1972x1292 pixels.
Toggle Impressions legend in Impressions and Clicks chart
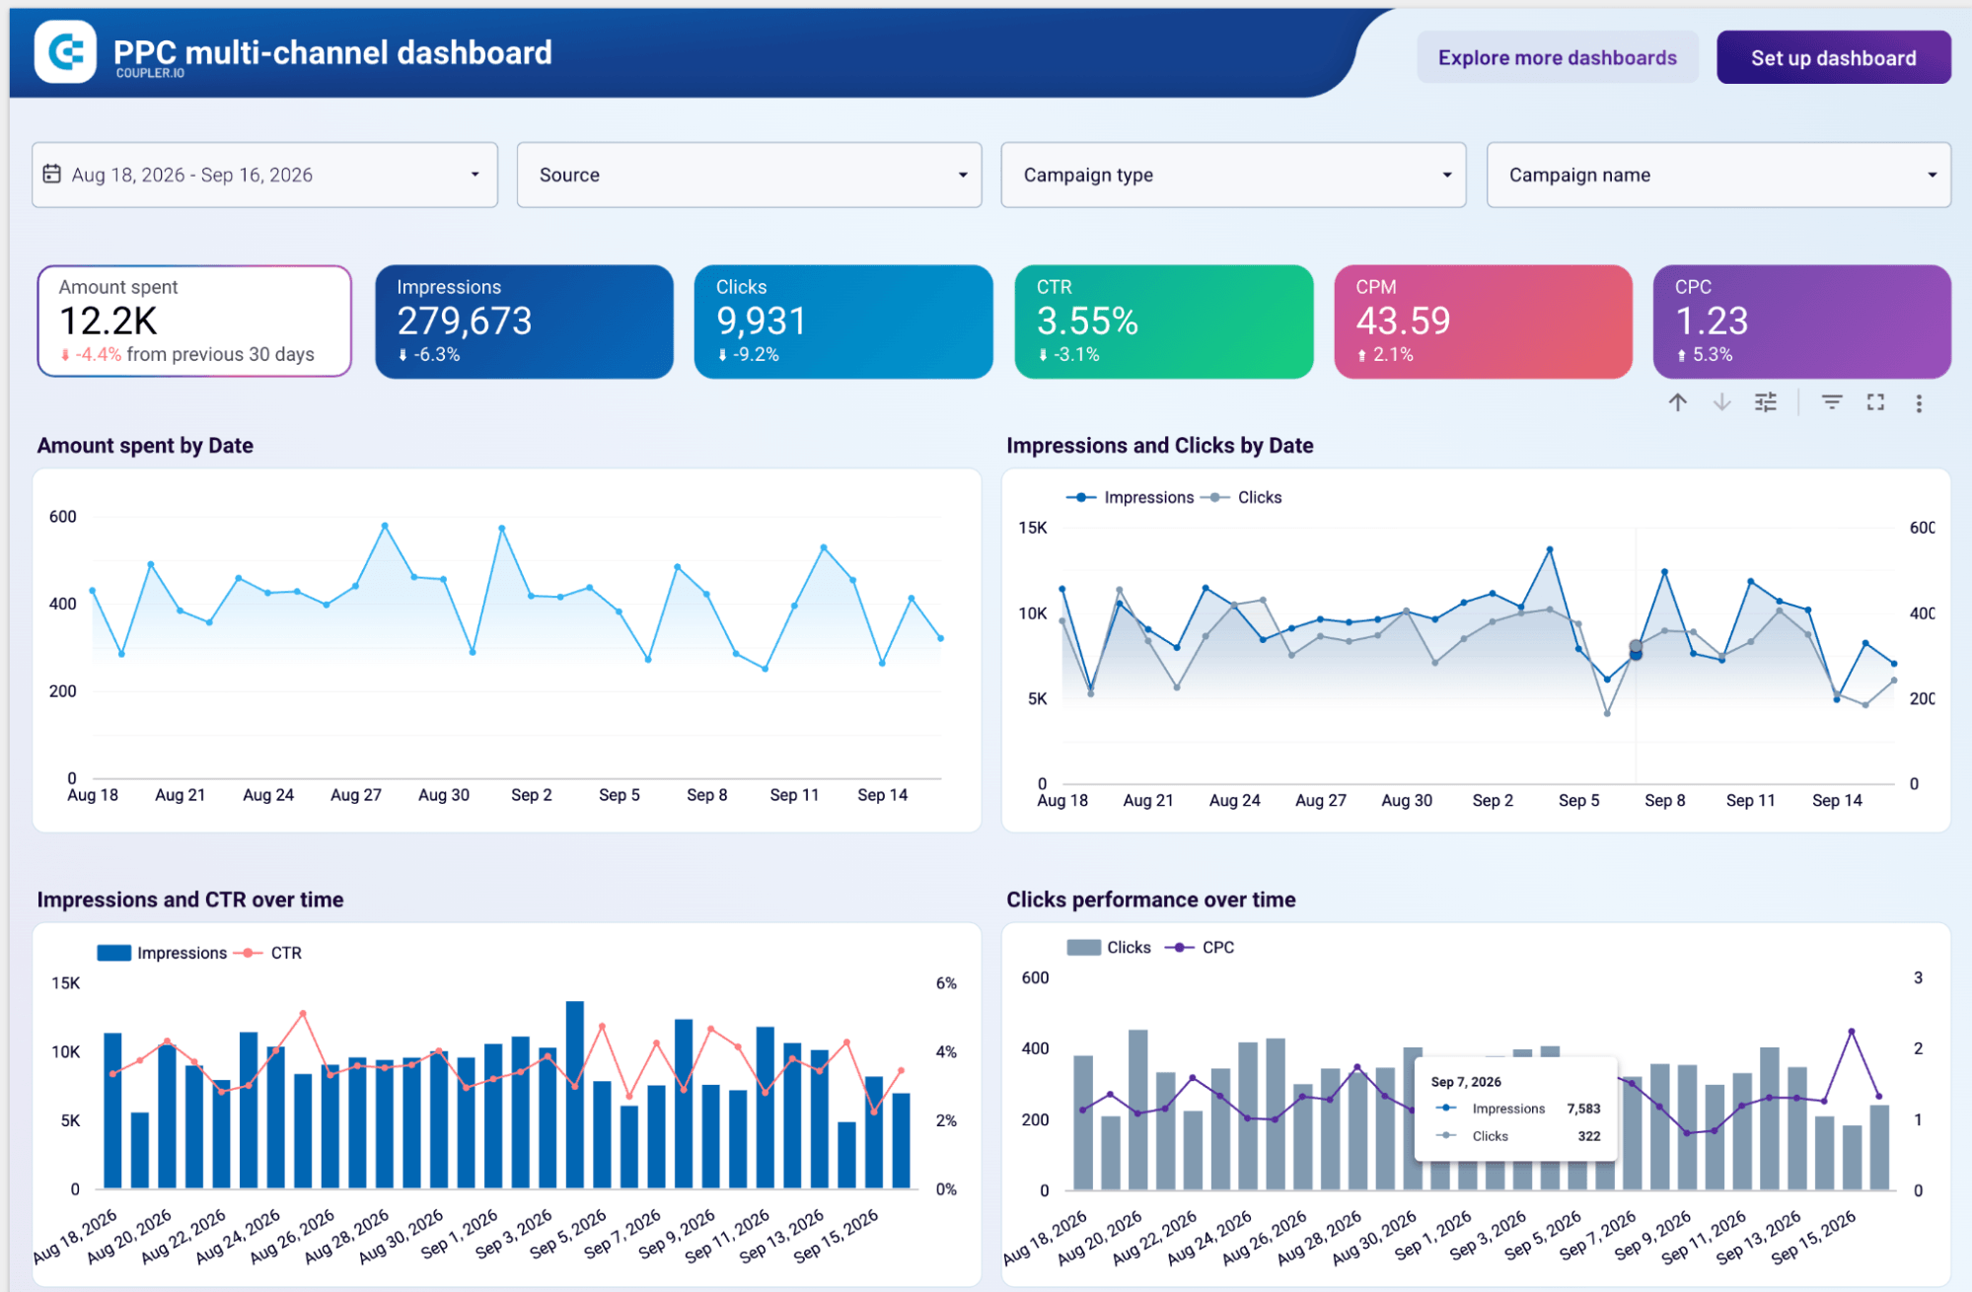pyautogui.click(x=1131, y=497)
